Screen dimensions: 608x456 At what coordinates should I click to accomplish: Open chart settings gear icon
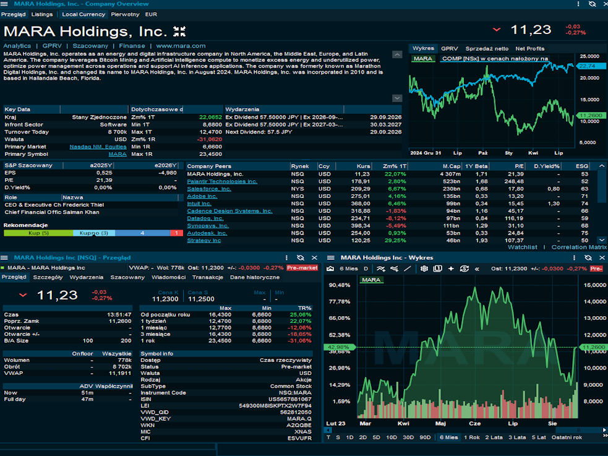(424, 269)
